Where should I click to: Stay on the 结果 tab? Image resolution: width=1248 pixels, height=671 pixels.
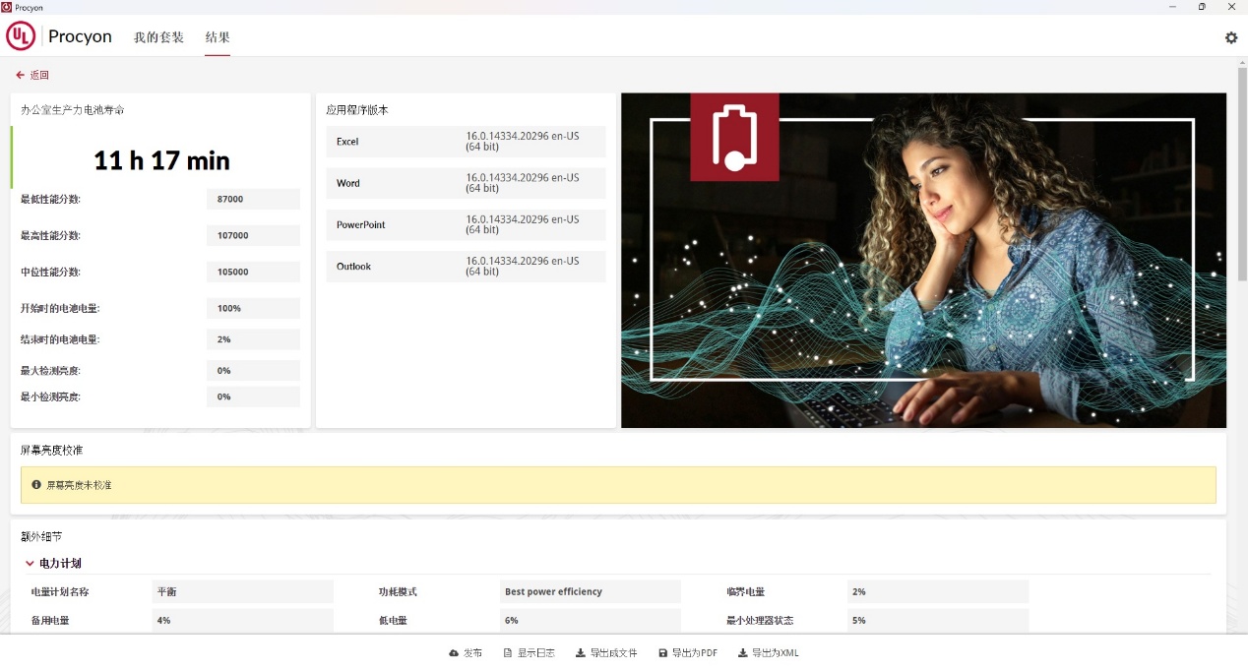point(216,37)
